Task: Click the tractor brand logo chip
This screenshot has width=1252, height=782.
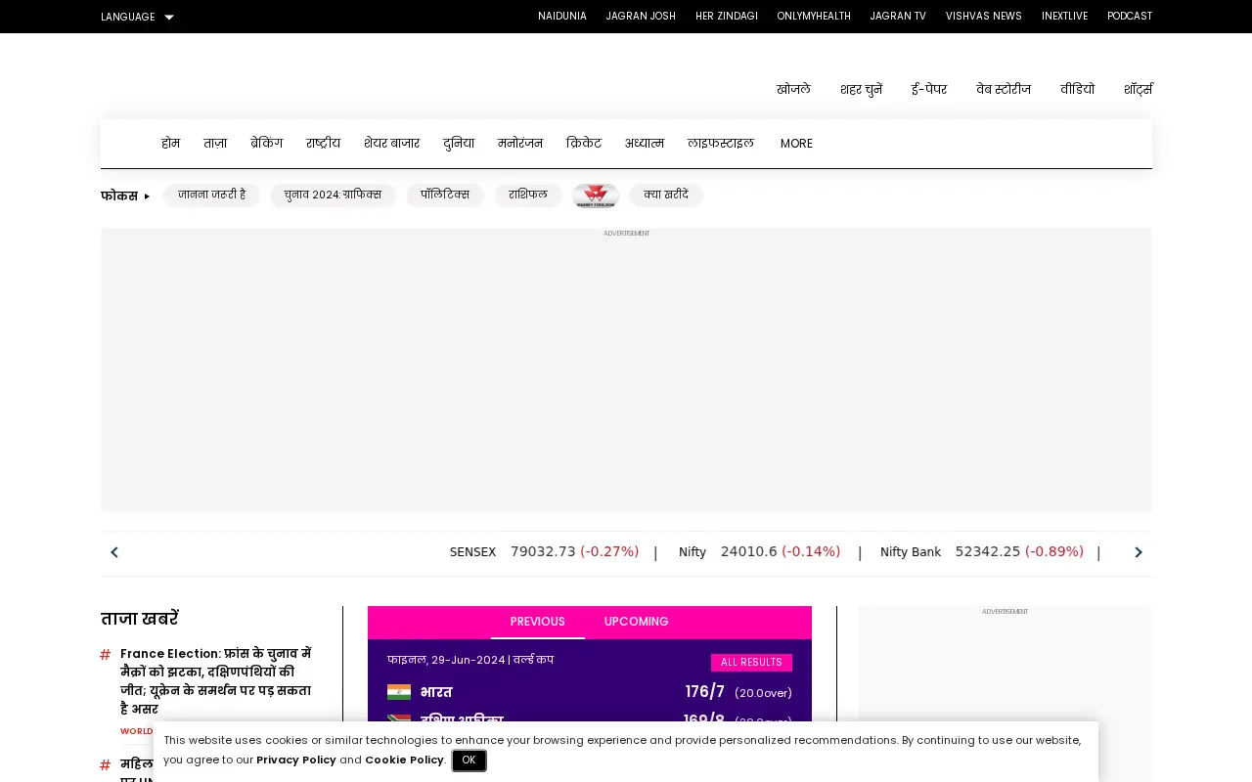Action: pyautogui.click(x=596, y=195)
